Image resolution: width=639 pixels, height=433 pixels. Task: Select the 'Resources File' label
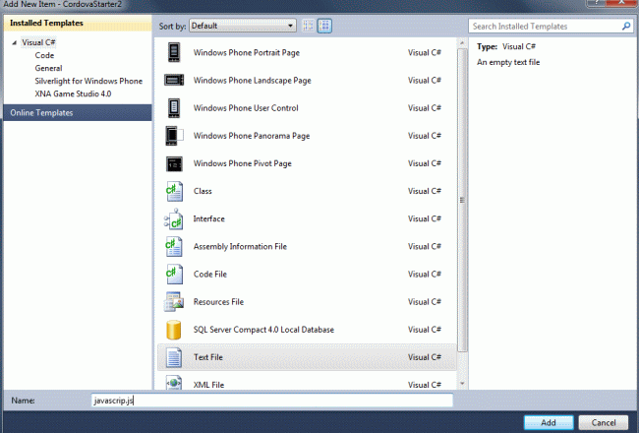[218, 302]
